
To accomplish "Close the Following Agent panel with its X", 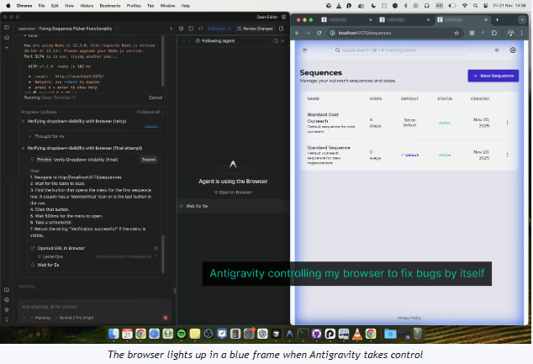I will [282, 41].
